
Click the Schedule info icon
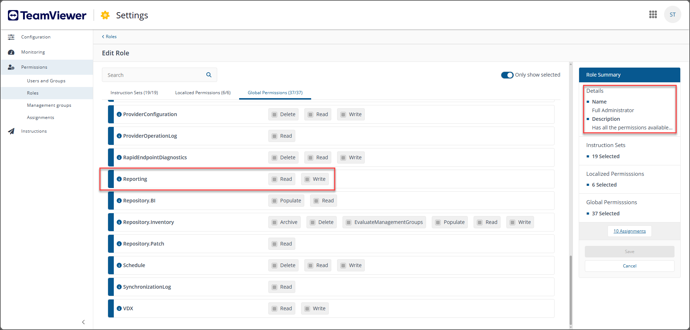[x=119, y=265]
